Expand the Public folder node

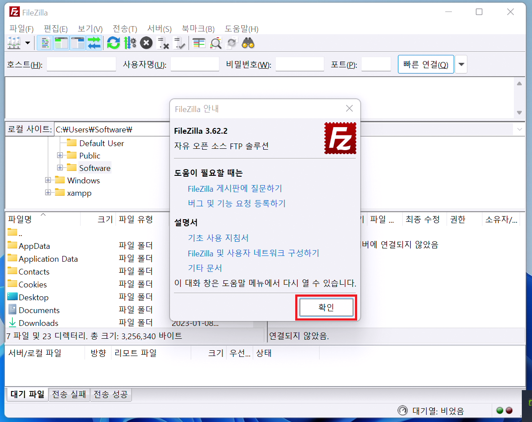click(x=60, y=155)
